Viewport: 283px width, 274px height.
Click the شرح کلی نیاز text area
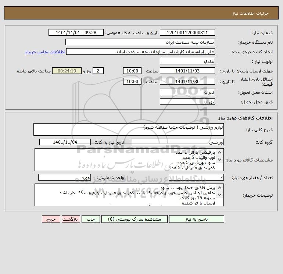click(x=129, y=129)
